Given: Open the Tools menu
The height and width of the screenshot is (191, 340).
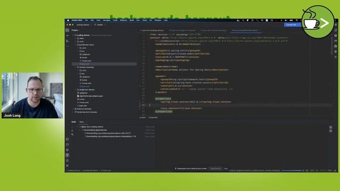Looking at the screenshot, I should point(144,20).
